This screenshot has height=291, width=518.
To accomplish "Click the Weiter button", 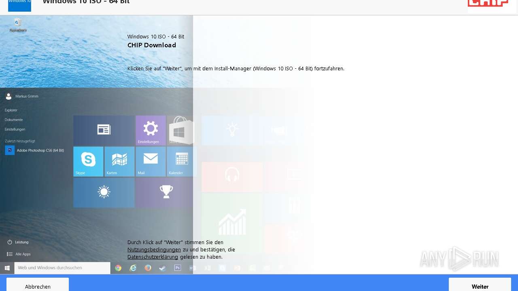I will (x=480, y=285).
